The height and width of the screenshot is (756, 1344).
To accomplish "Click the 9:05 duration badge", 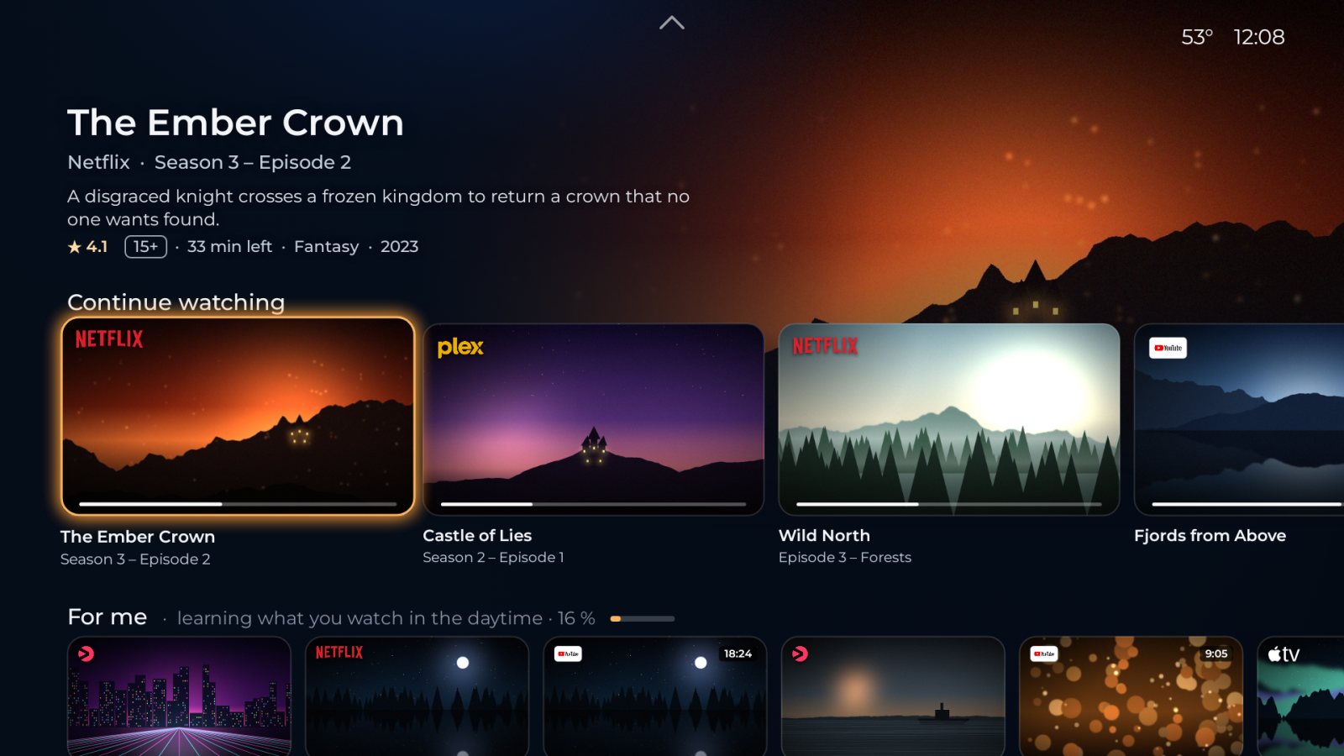I will tap(1215, 654).
